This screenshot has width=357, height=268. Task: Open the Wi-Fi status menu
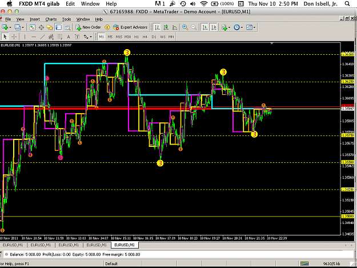[x=203, y=4]
